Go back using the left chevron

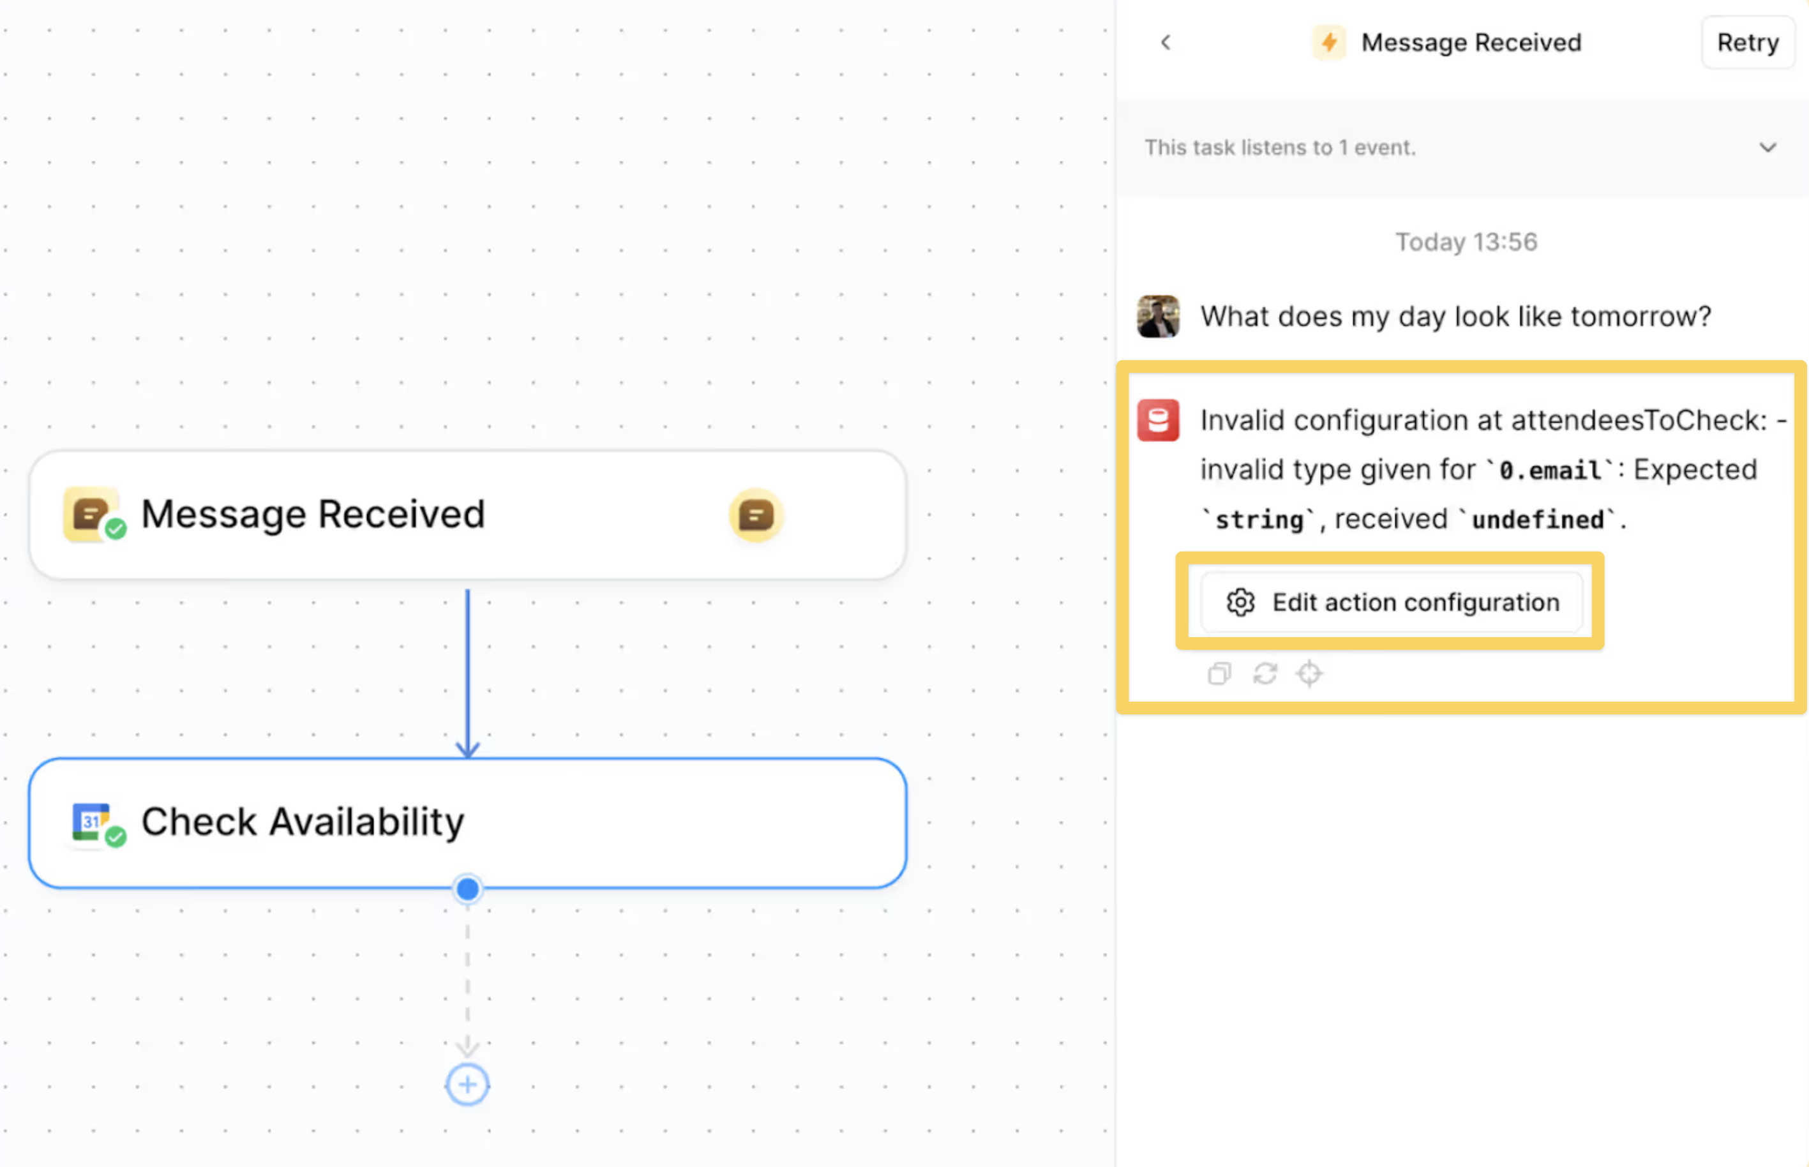pyautogui.click(x=1166, y=42)
